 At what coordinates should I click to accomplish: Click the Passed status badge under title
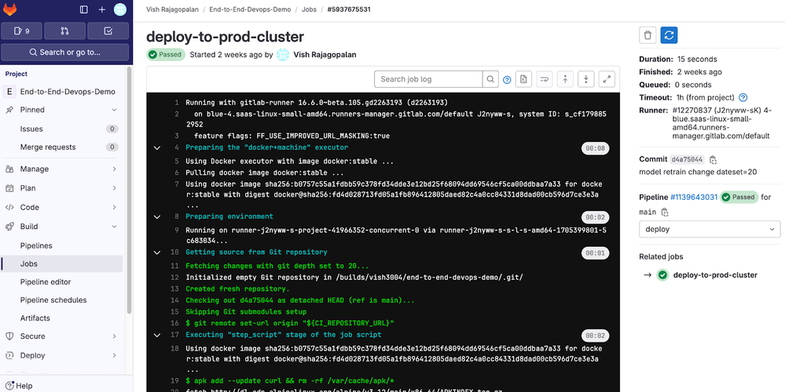[166, 55]
